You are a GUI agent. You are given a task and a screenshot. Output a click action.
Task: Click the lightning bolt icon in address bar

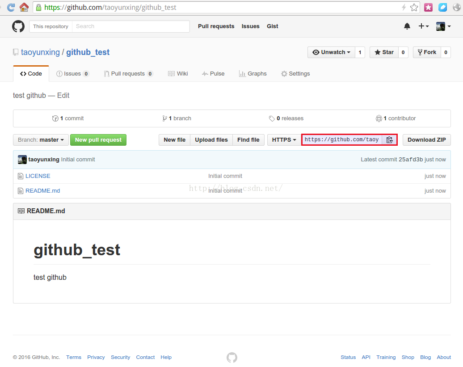click(404, 8)
